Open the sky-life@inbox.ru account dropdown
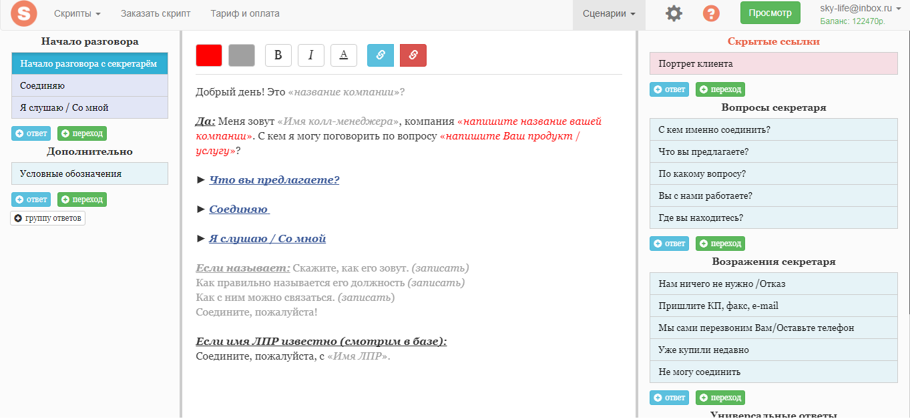The width and height of the screenshot is (910, 419). click(860, 9)
